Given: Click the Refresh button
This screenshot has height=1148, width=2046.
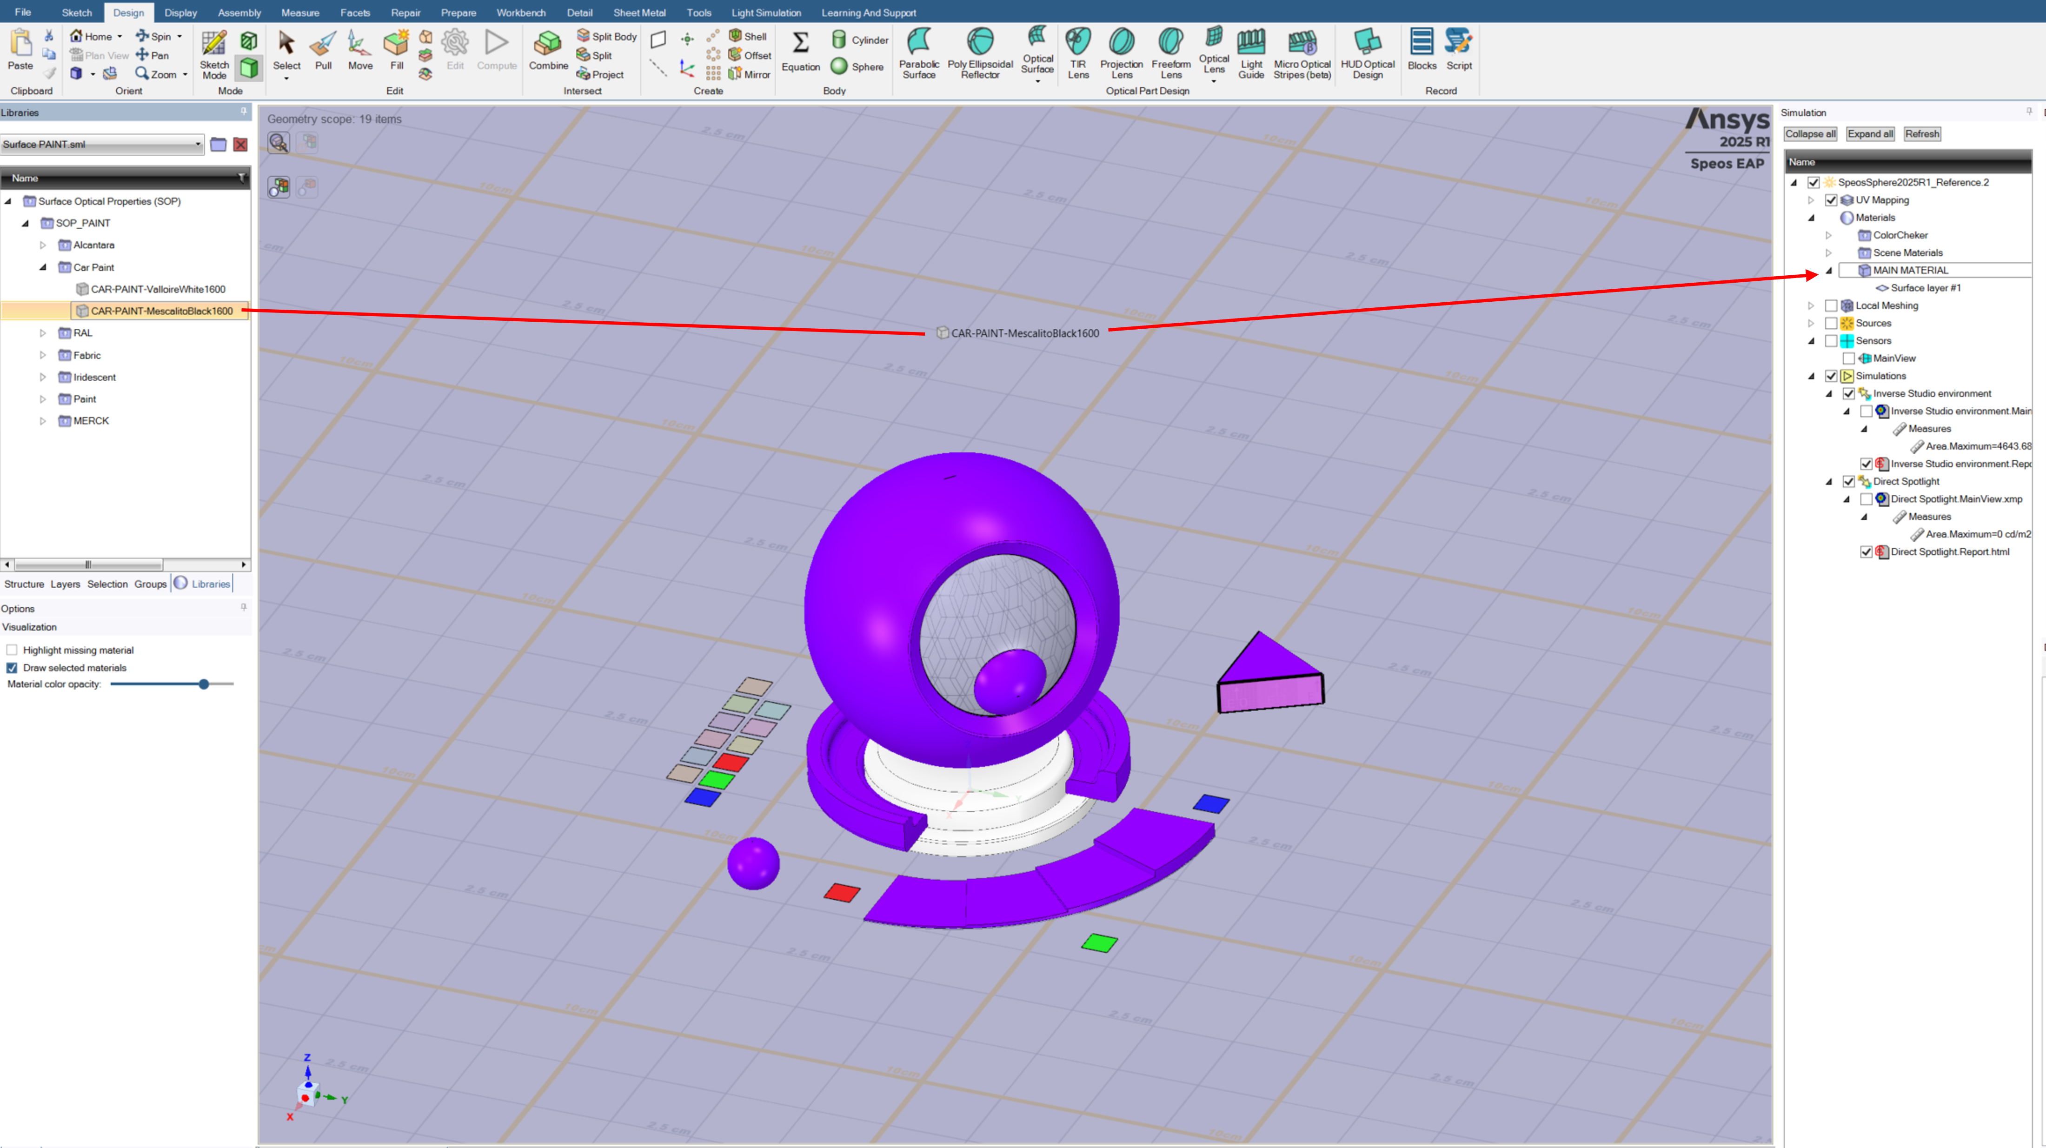Looking at the screenshot, I should coord(1922,134).
